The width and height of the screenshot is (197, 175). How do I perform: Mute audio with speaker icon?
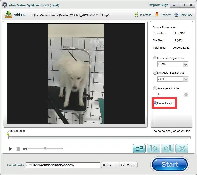[25, 149]
